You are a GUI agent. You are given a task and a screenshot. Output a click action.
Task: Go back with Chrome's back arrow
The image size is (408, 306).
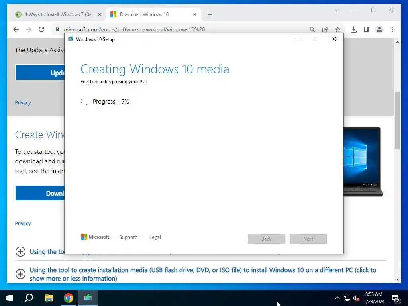coord(16,29)
